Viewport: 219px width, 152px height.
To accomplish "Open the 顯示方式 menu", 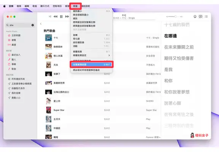I will [45, 6].
